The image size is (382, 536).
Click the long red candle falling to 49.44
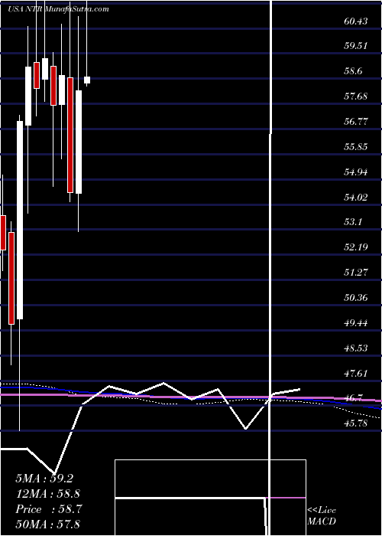(11, 278)
